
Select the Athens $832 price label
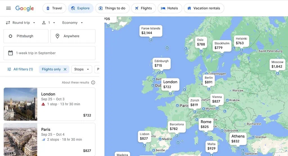coord(238,139)
